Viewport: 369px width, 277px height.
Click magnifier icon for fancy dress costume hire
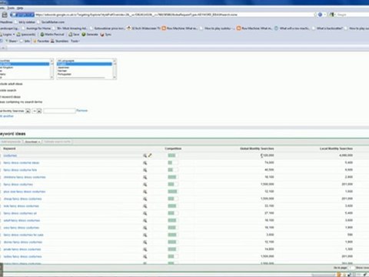[x=145, y=170]
